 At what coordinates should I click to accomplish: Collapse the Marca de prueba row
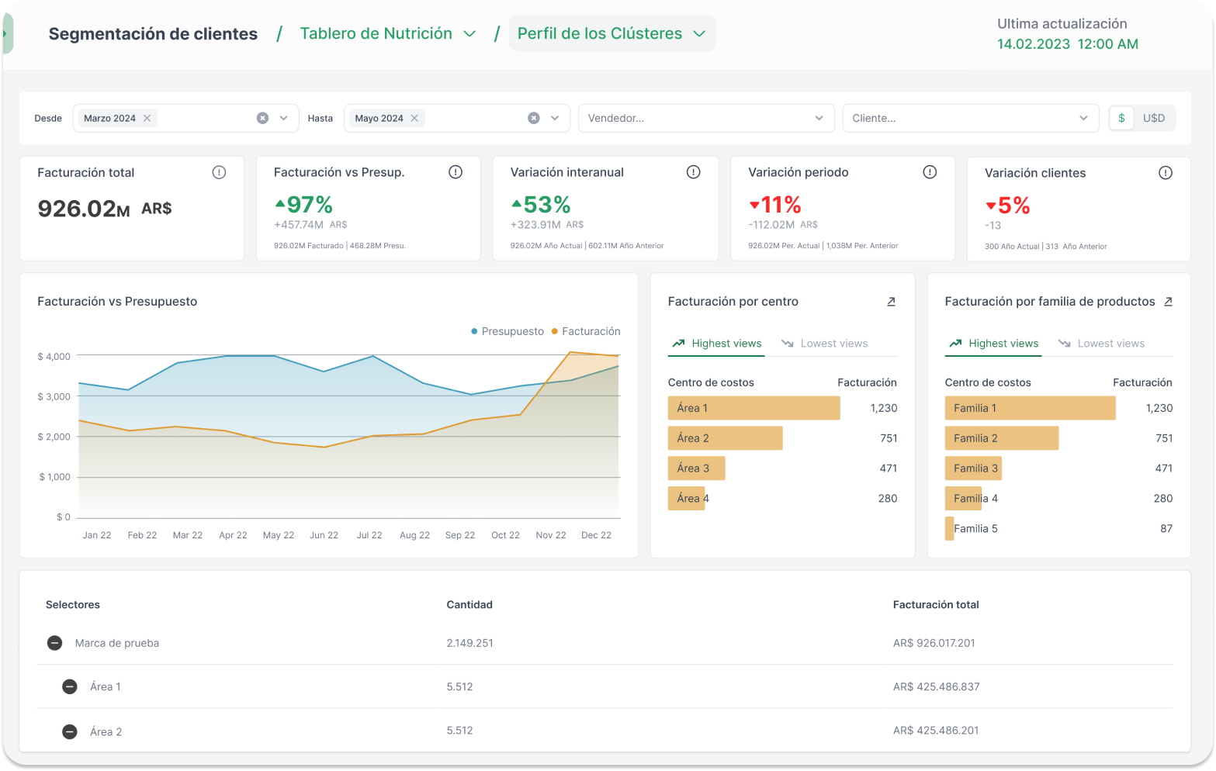[x=54, y=643]
